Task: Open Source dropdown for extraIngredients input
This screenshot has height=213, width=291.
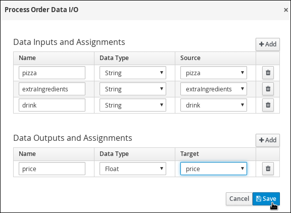Action: tap(214, 89)
